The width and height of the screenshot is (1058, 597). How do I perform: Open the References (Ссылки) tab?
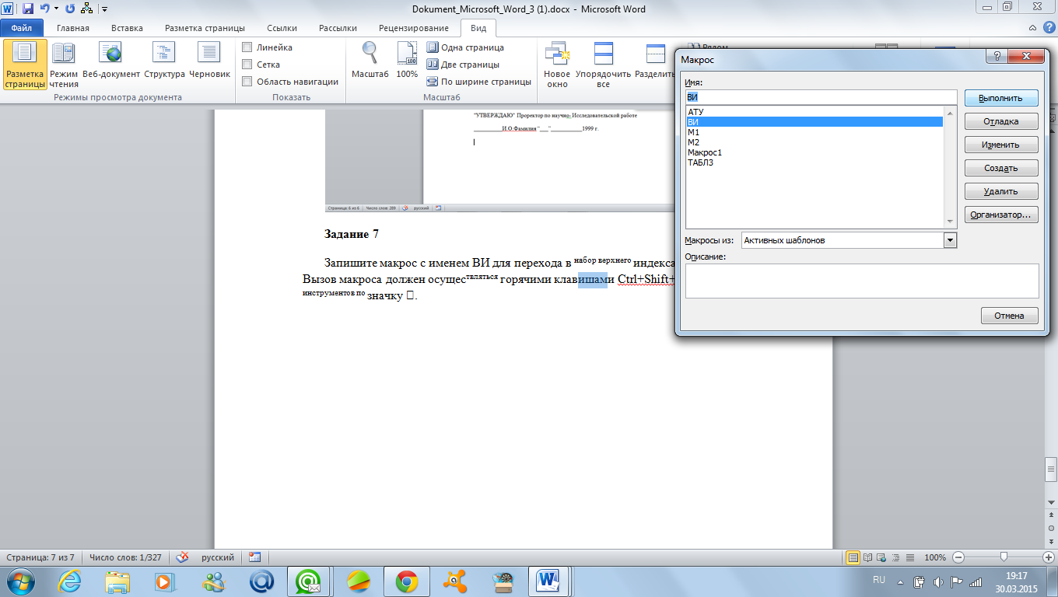(282, 28)
